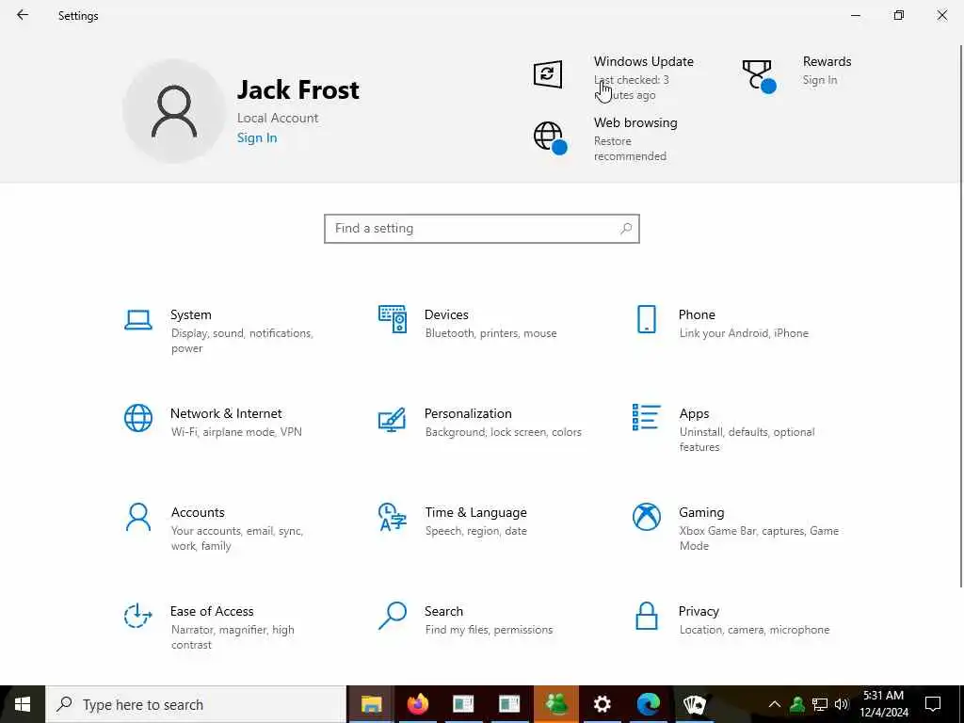Click the Web browsing heading
The height and width of the screenshot is (723, 964).
point(635,122)
